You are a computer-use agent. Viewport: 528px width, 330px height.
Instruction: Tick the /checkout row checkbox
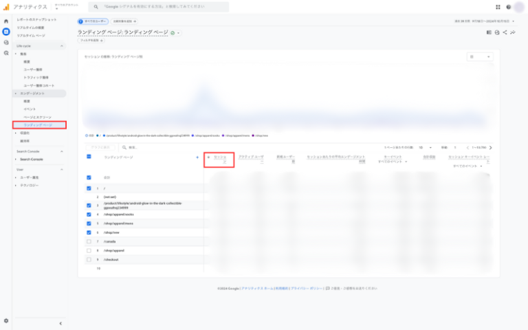point(89,259)
